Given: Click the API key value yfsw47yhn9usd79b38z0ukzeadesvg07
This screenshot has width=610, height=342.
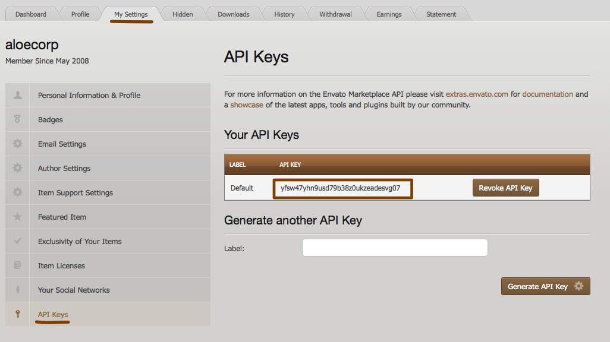Looking at the screenshot, I should coord(341,188).
